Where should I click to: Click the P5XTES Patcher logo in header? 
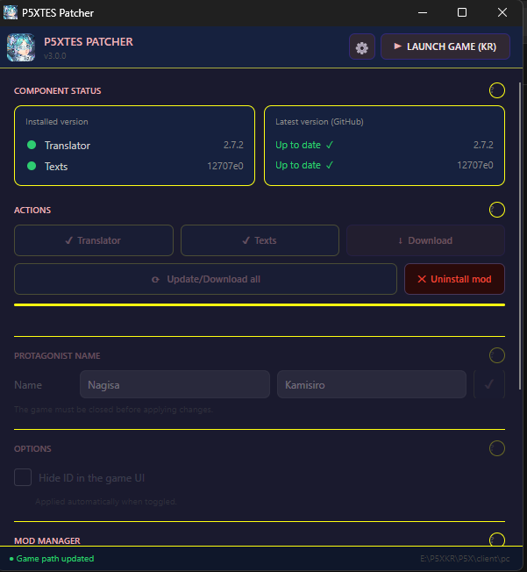(x=21, y=47)
